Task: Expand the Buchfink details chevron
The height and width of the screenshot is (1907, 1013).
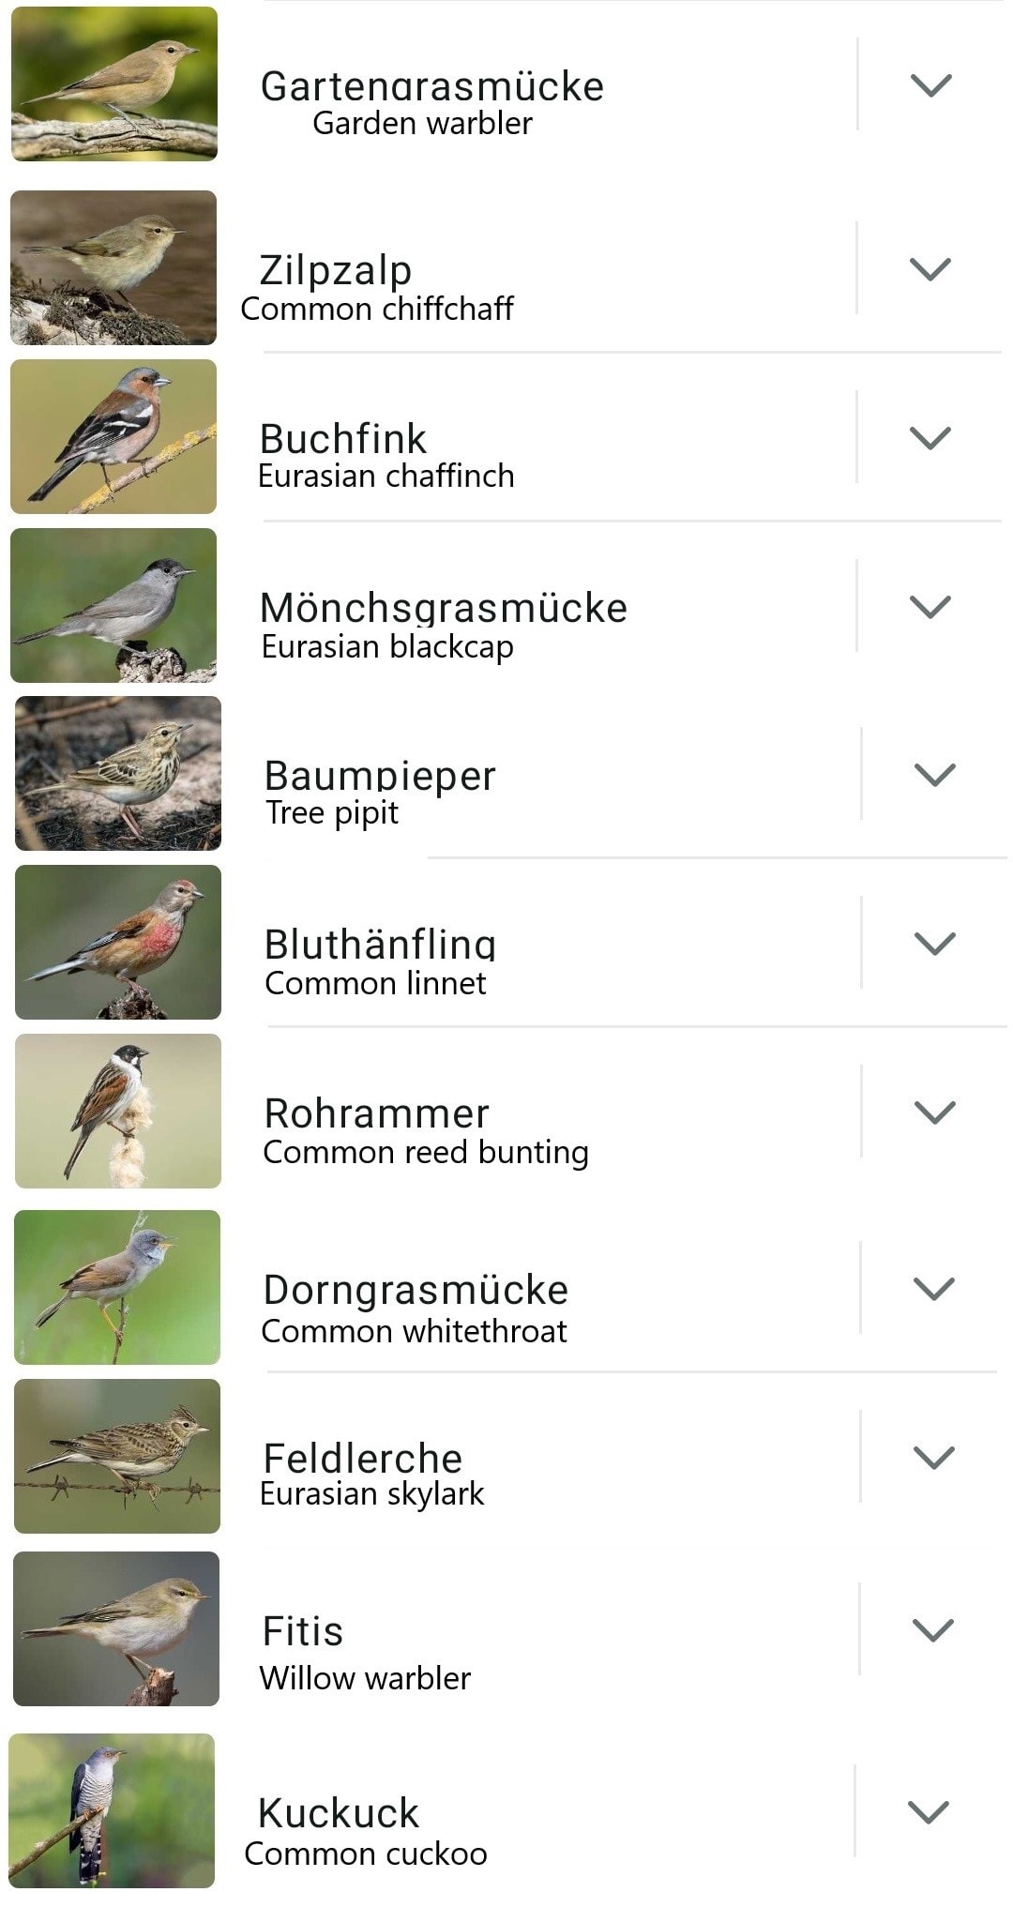Action: pyautogui.click(x=930, y=438)
